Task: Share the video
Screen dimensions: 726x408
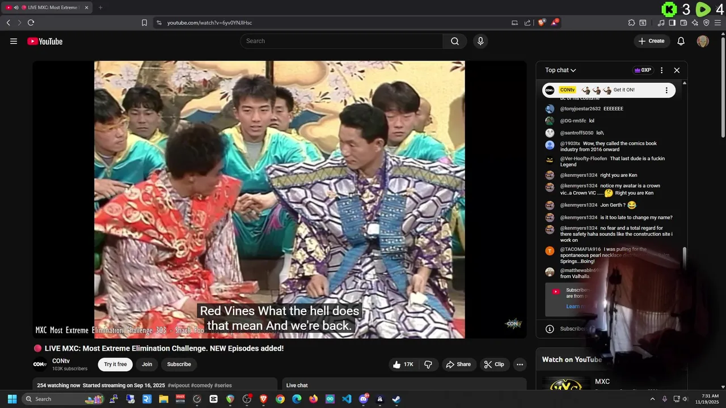Action: (458, 364)
